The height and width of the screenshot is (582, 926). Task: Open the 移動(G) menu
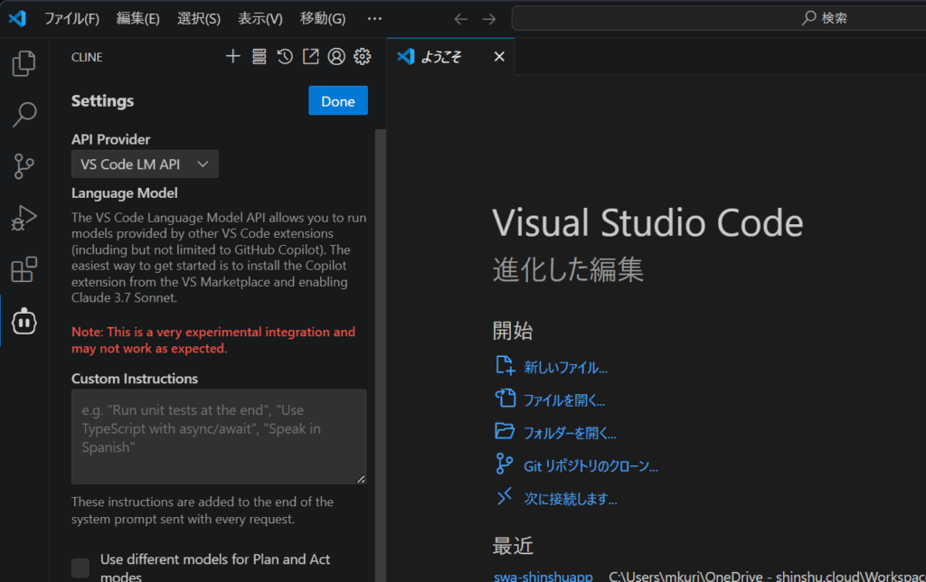tap(323, 19)
